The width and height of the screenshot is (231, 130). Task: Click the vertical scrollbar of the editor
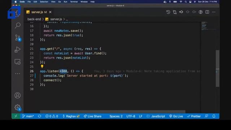coord(217,69)
